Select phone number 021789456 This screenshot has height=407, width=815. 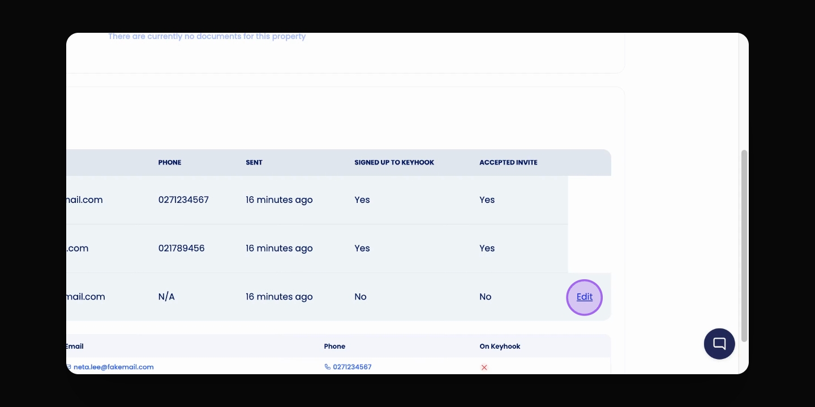click(x=182, y=248)
